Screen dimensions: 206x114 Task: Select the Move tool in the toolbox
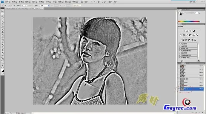point(2,11)
